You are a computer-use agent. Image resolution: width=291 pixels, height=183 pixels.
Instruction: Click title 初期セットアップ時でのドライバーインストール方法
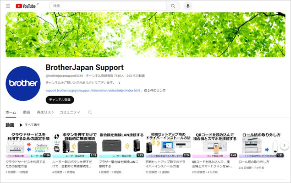165,164
